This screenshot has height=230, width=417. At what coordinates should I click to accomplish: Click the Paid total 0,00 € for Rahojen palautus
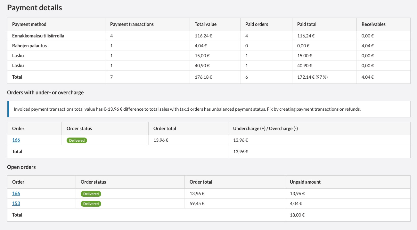click(x=303, y=46)
